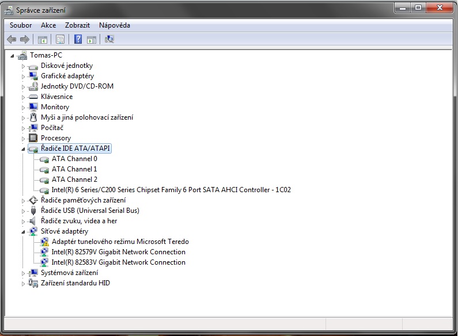Collapse the Síťové adaptéry node
Image resolution: width=458 pixels, height=336 pixels.
pyautogui.click(x=23, y=232)
